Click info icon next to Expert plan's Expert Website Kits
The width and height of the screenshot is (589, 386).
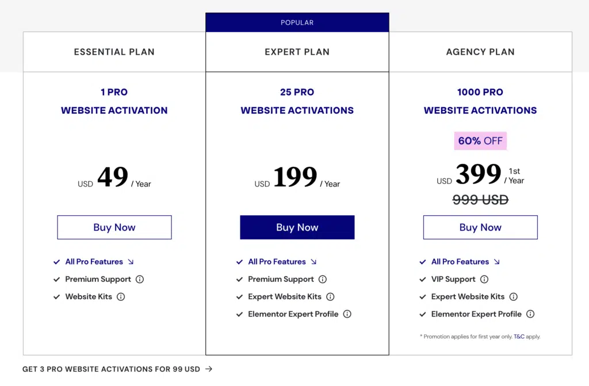coord(330,297)
